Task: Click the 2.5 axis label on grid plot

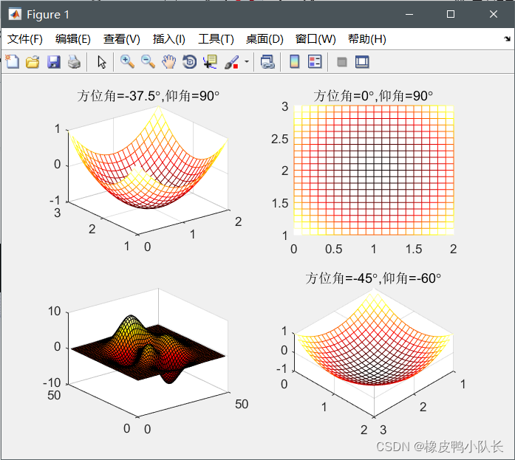Action: tap(279, 139)
